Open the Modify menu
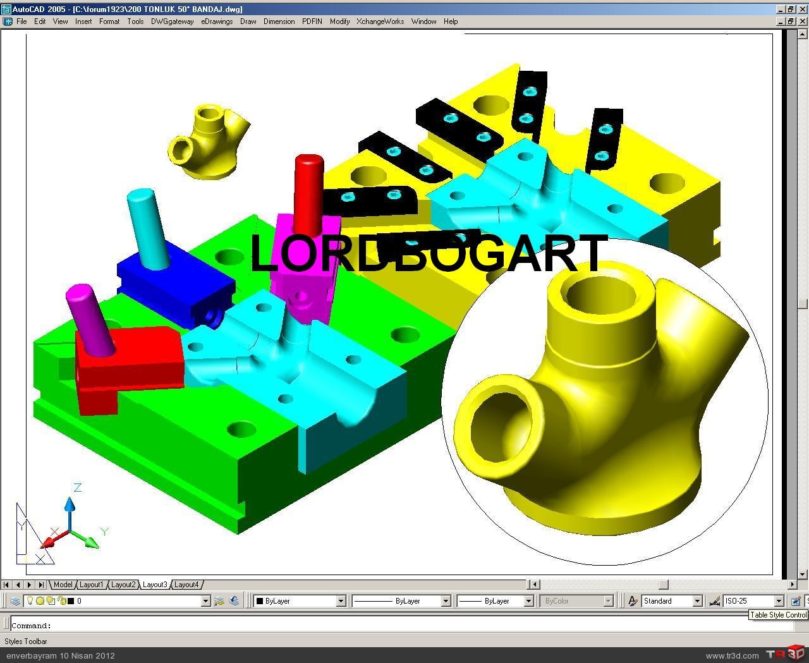The height and width of the screenshot is (663, 809). [340, 21]
